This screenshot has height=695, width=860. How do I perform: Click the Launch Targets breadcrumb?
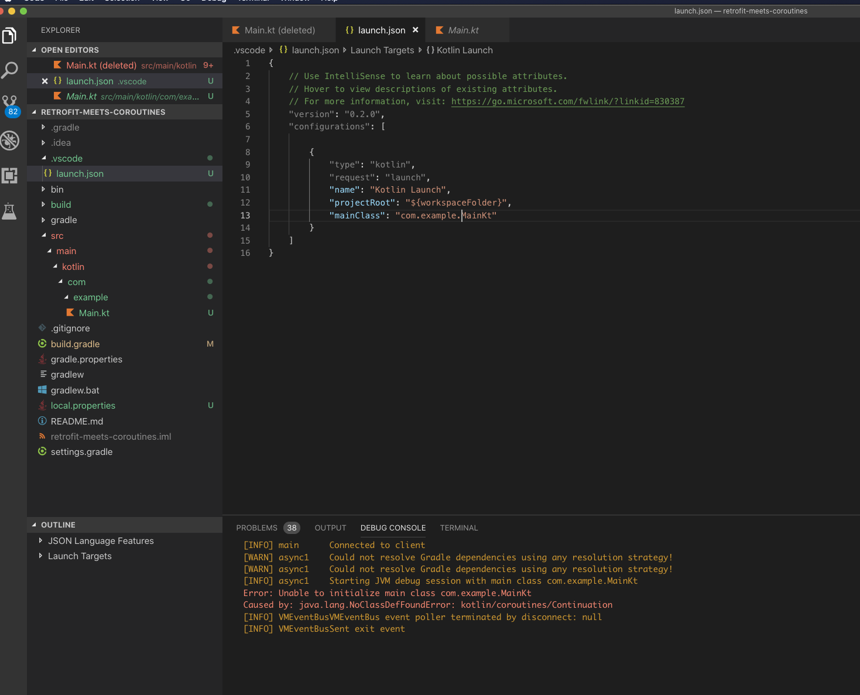[x=382, y=50]
